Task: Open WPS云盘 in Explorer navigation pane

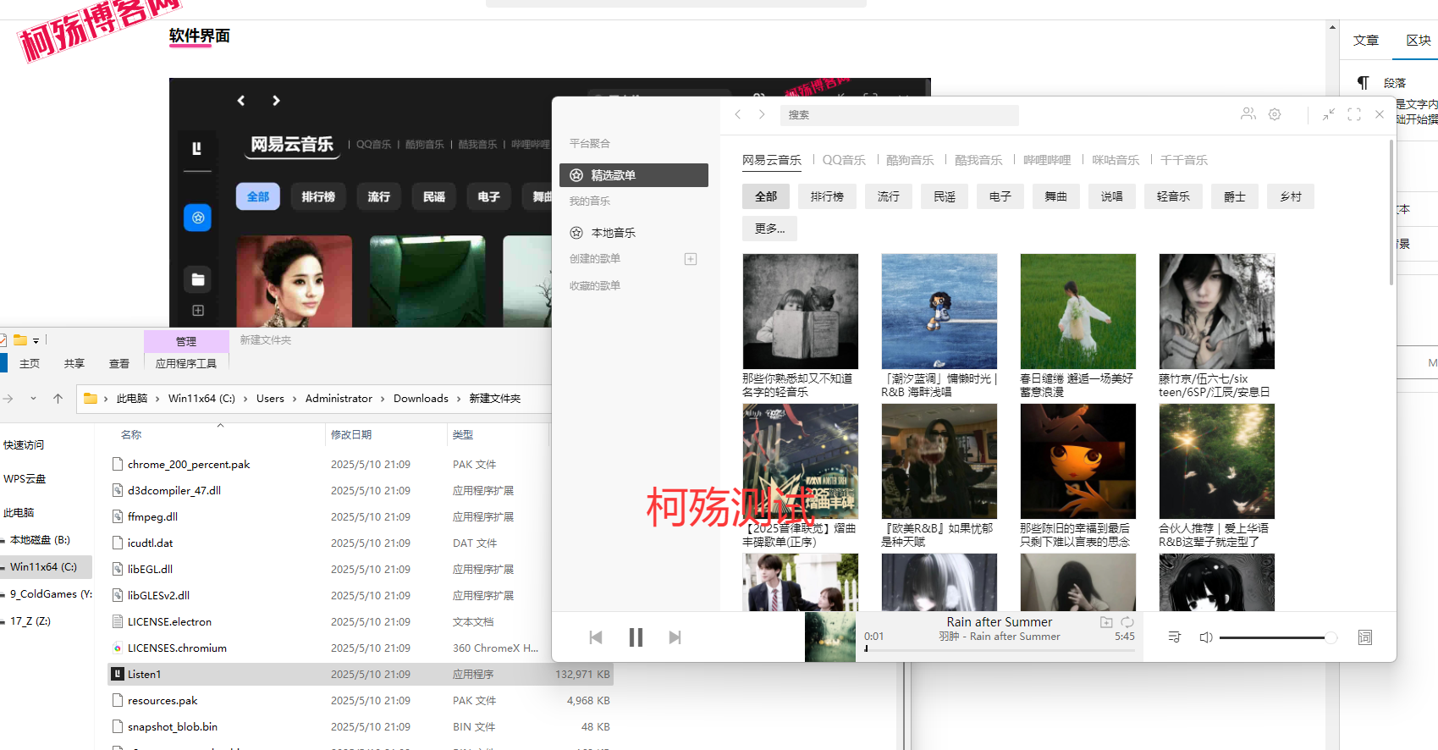Action: click(25, 479)
